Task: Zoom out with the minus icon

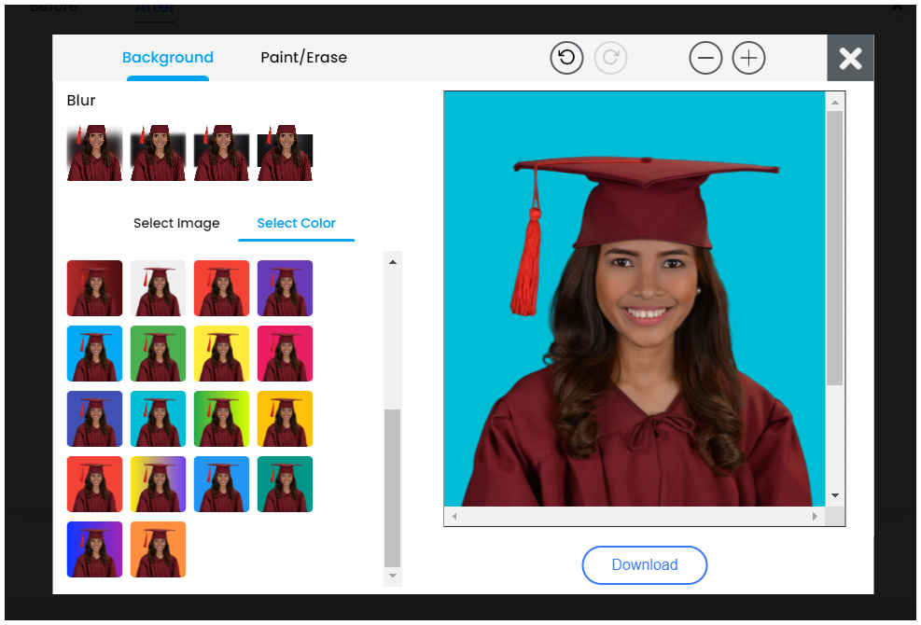Action: [705, 58]
